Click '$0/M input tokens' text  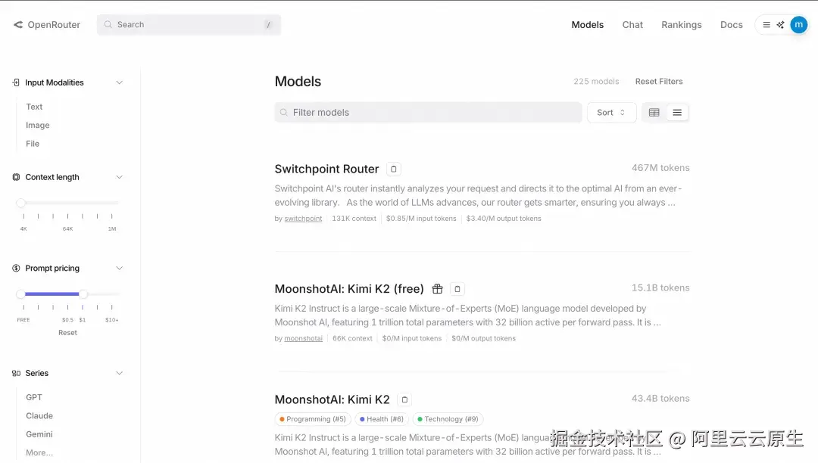(x=411, y=338)
